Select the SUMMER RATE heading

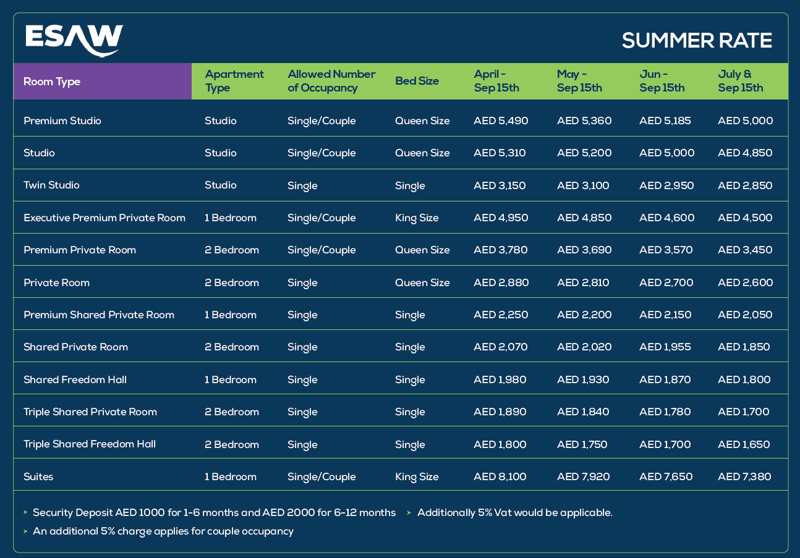(697, 41)
